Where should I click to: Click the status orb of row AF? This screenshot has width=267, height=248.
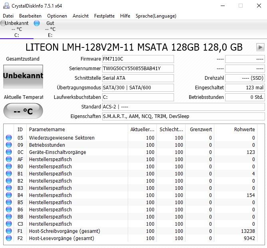click(x=9, y=159)
